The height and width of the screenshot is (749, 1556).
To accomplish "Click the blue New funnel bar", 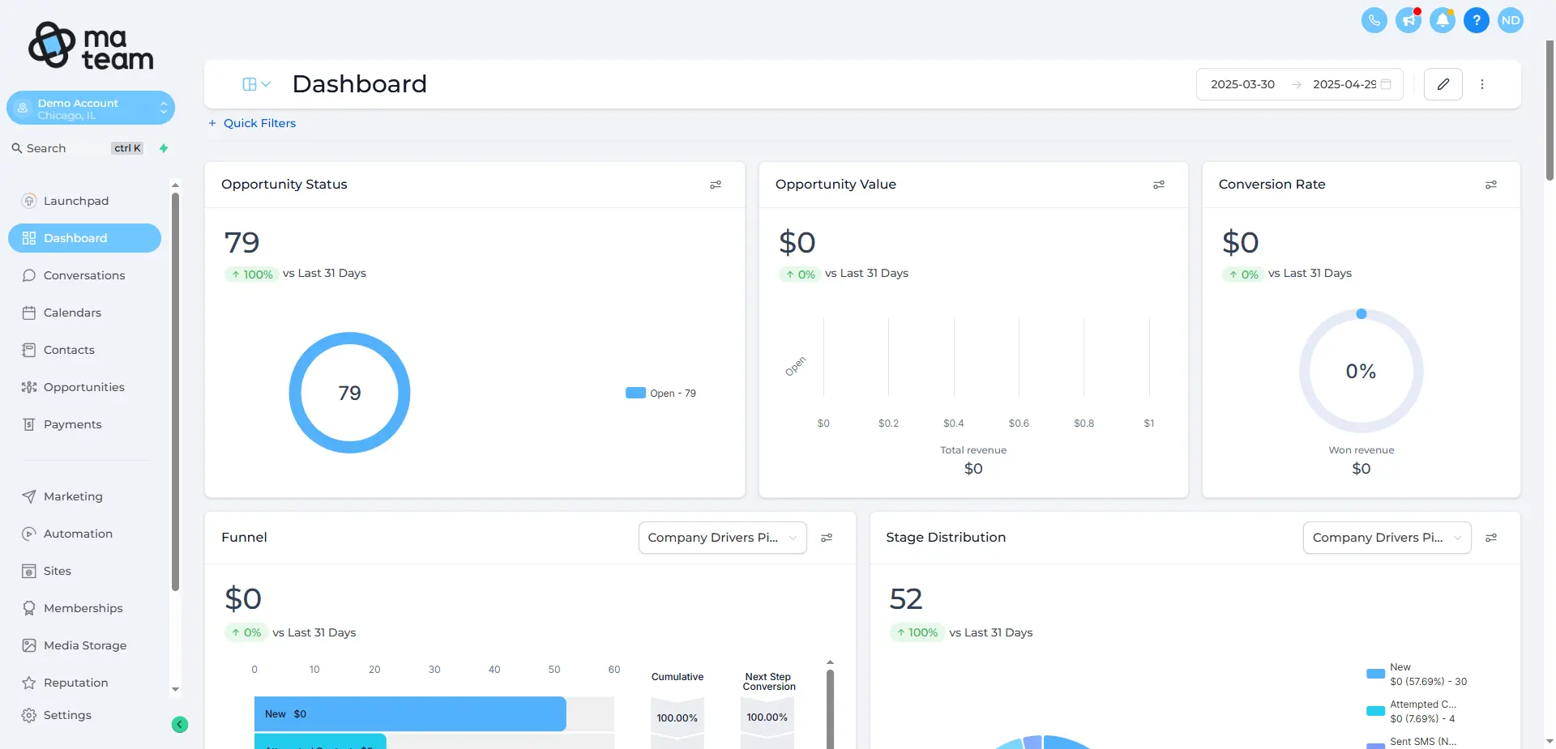I will click(x=409, y=714).
